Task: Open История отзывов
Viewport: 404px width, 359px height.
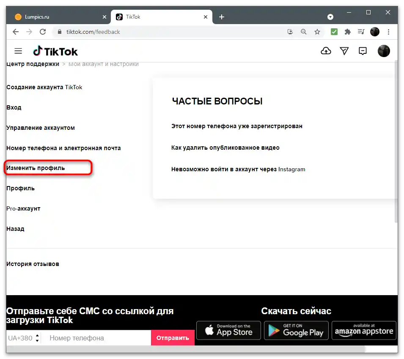Action: click(x=33, y=264)
